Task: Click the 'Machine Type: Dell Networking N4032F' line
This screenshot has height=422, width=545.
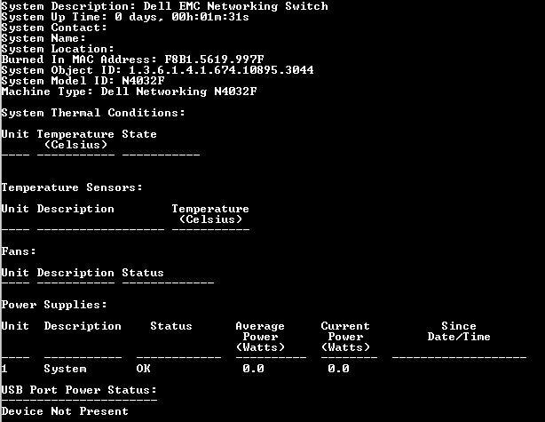Action: [x=130, y=92]
